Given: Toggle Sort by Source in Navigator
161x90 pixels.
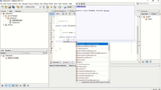Looking at the screenshot, I should click(28, 85).
